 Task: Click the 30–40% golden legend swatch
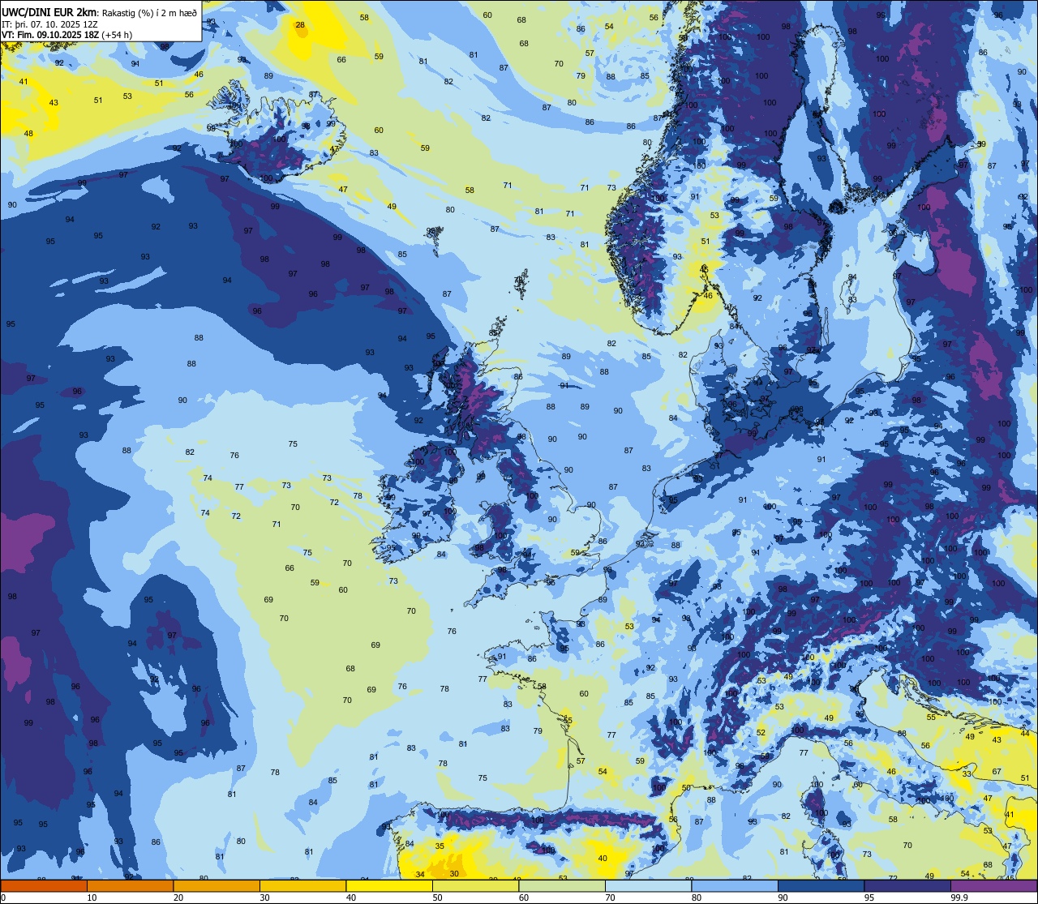tap(302, 885)
